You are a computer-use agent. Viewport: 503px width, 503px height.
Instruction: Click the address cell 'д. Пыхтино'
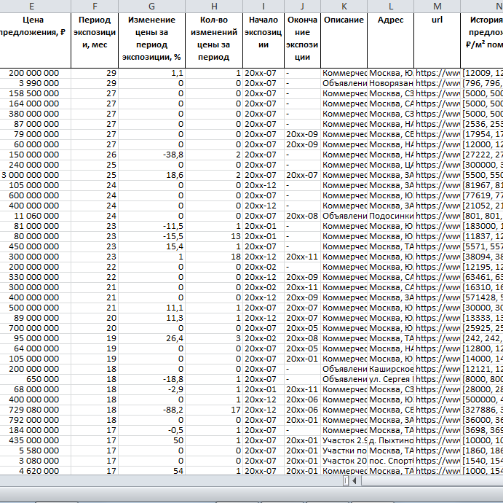390,440
